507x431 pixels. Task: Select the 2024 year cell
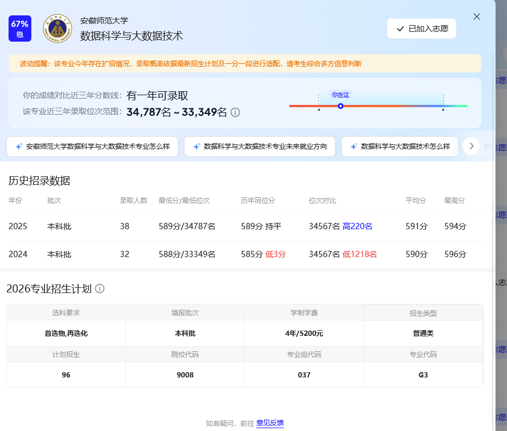click(x=18, y=254)
